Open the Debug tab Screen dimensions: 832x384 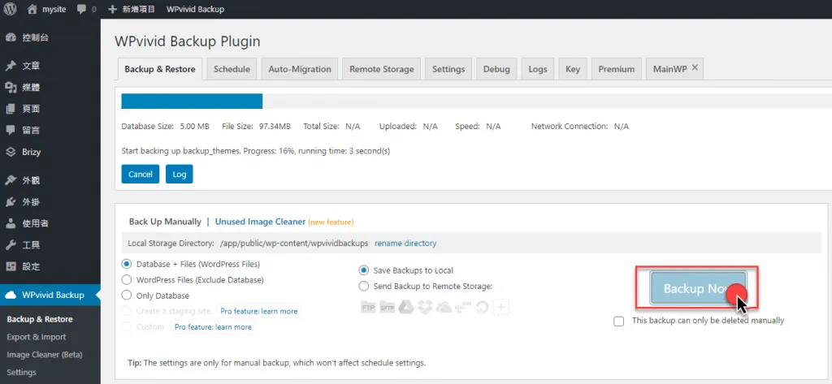(496, 69)
